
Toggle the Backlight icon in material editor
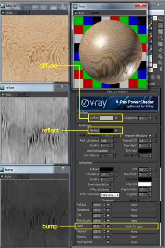coord(160,25)
